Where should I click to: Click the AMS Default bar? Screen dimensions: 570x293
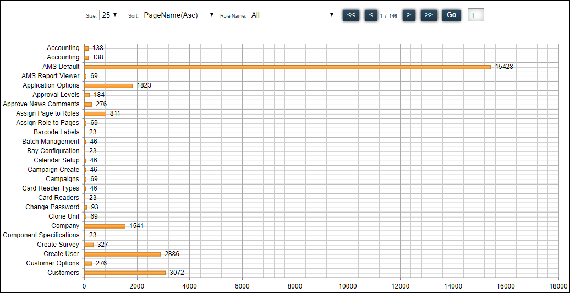pyautogui.click(x=286, y=67)
